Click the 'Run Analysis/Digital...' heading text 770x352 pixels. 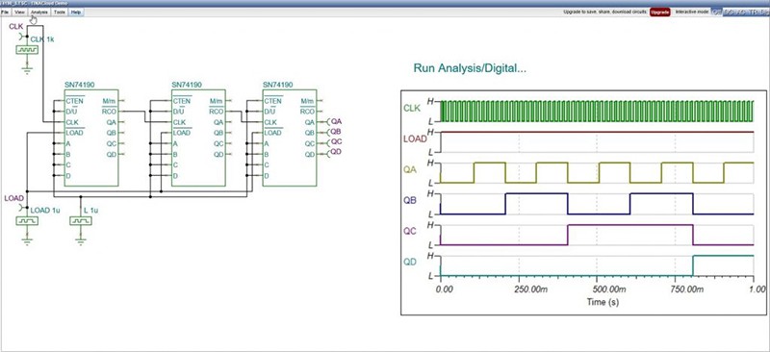coord(470,68)
